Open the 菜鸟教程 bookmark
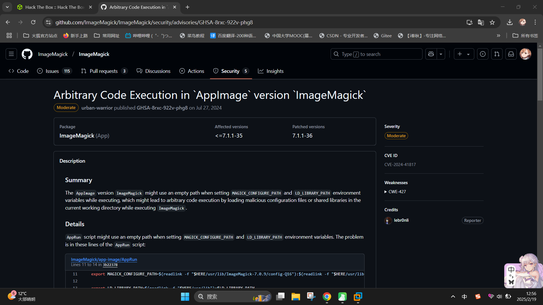 point(192,36)
